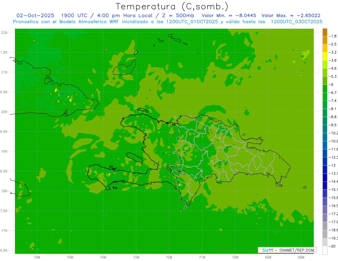The height and width of the screenshot is (261, 338).
Task: Click the "22N" latitude label
Action: [4, 33]
